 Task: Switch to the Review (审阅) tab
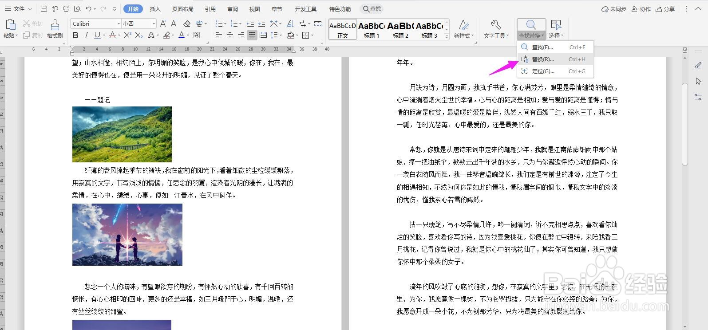coord(233,9)
